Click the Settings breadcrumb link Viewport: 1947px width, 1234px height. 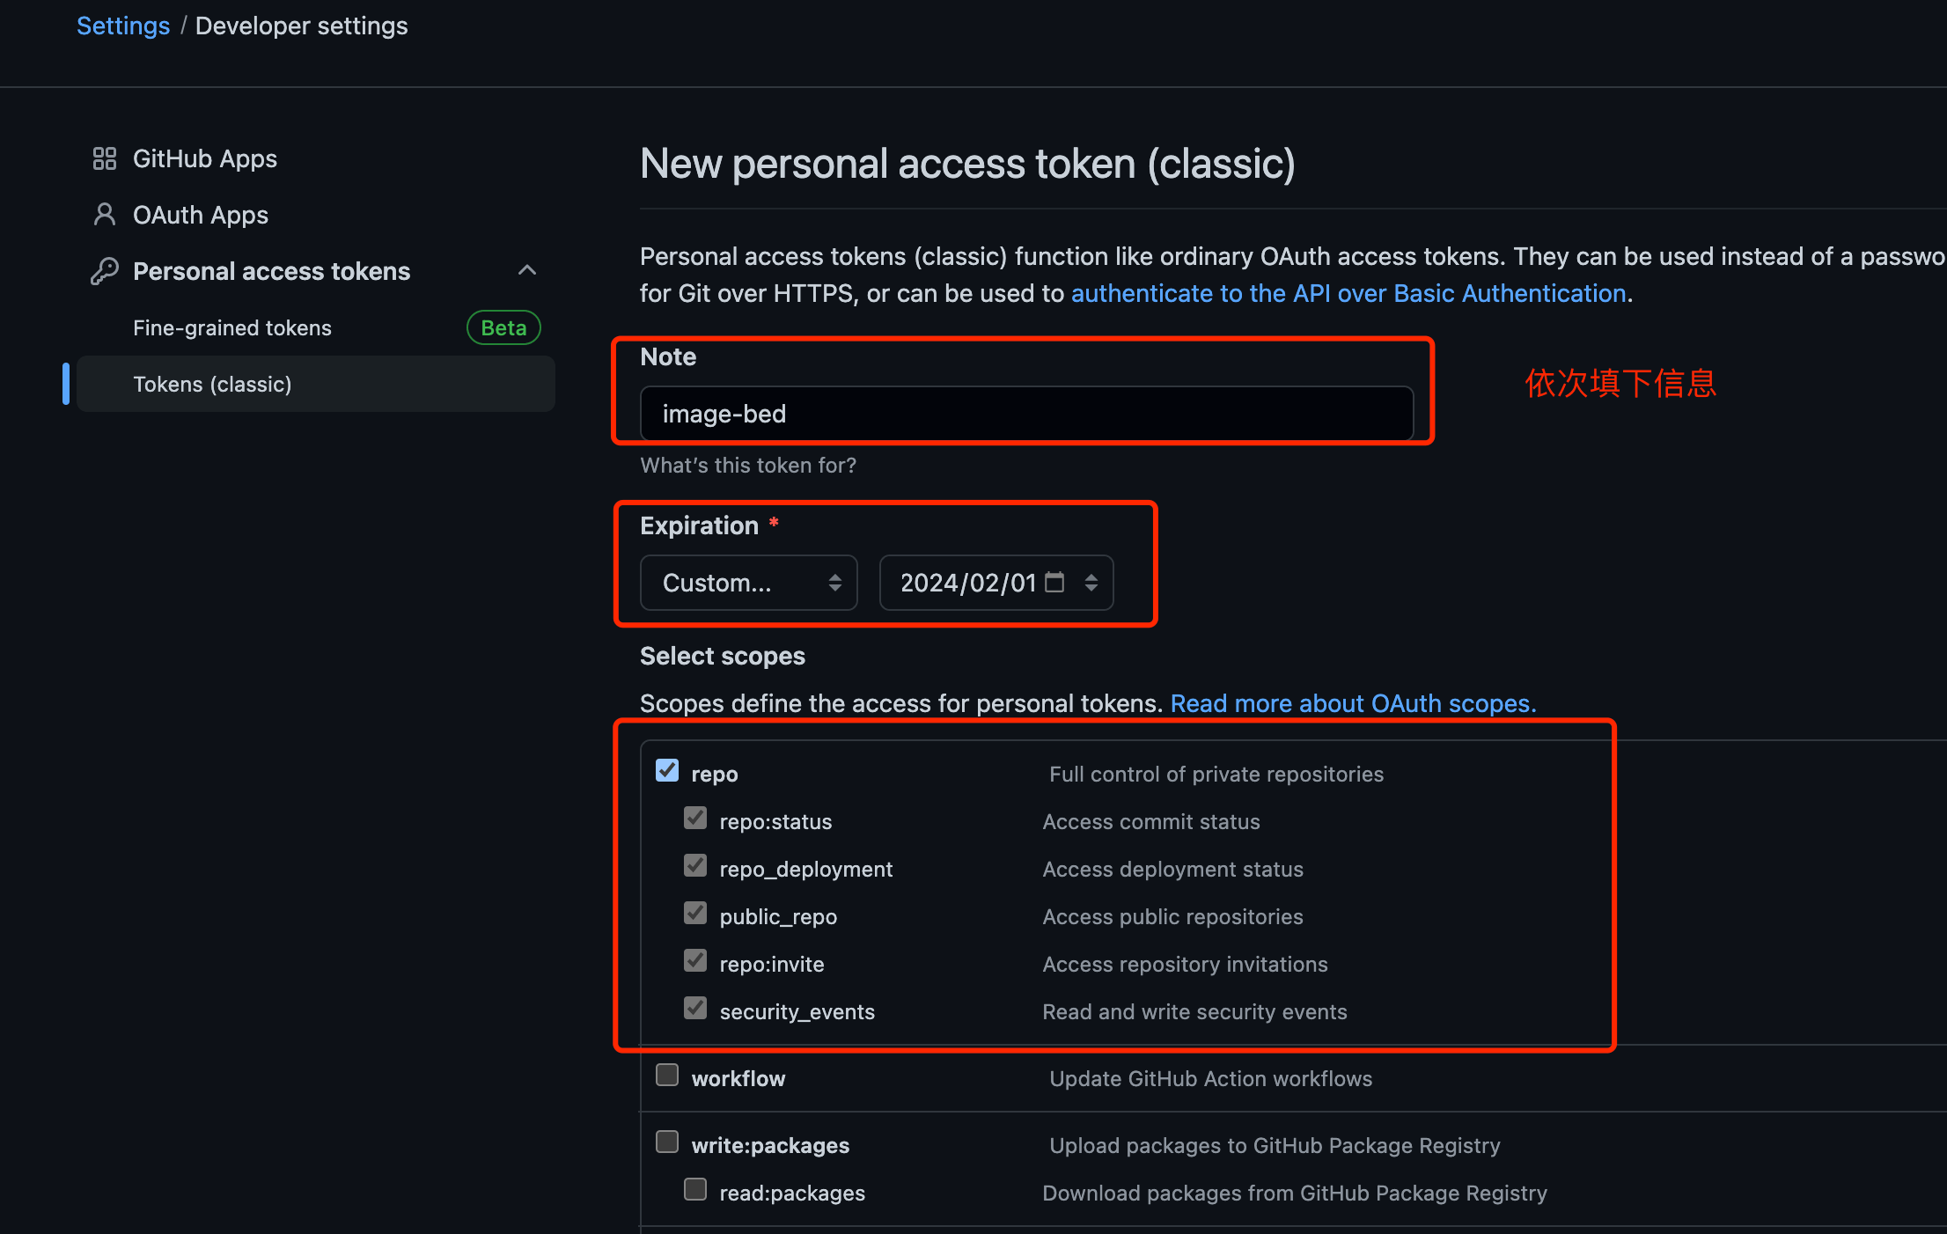tap(123, 26)
